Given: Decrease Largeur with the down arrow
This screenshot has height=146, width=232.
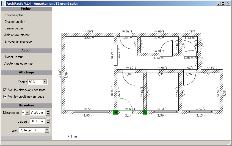Looking at the screenshot, I should click(48, 123).
